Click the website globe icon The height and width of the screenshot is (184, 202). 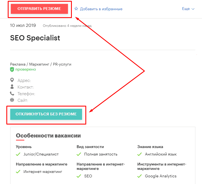tap(12, 100)
